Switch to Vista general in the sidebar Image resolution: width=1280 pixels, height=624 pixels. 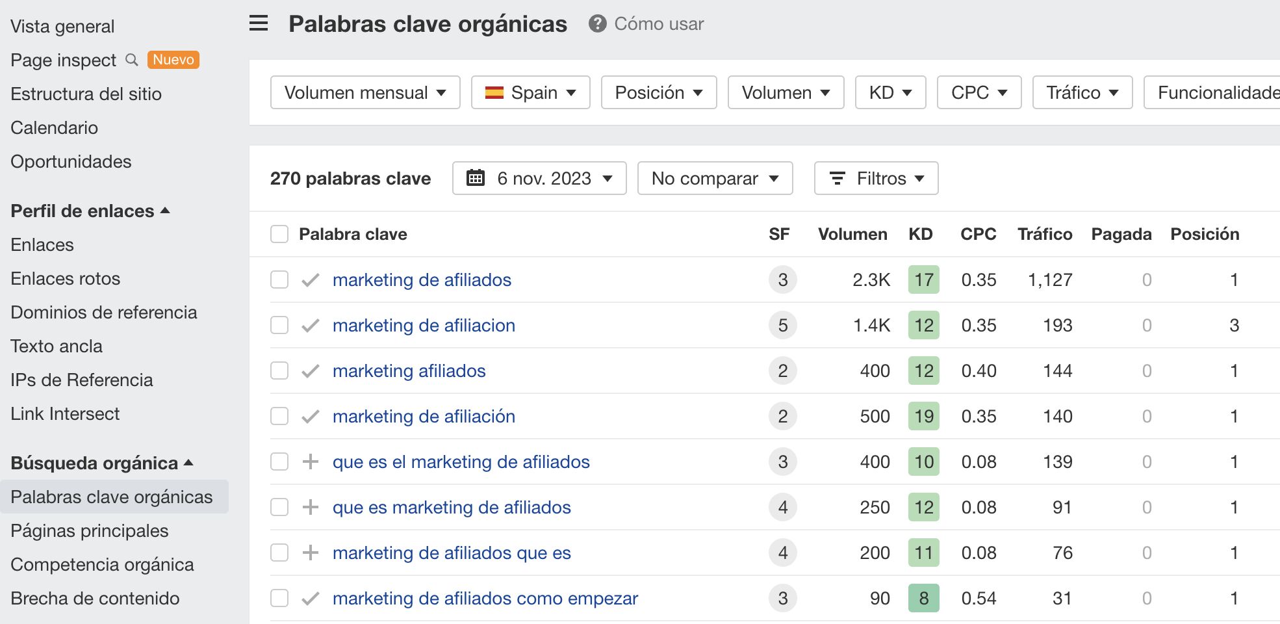point(62,27)
